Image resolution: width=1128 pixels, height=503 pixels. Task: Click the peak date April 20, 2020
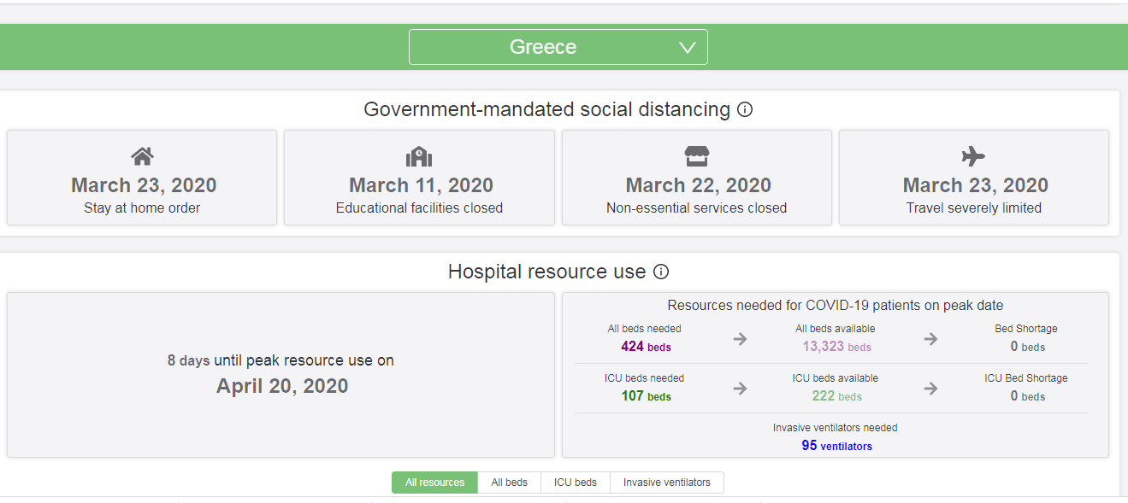282,386
